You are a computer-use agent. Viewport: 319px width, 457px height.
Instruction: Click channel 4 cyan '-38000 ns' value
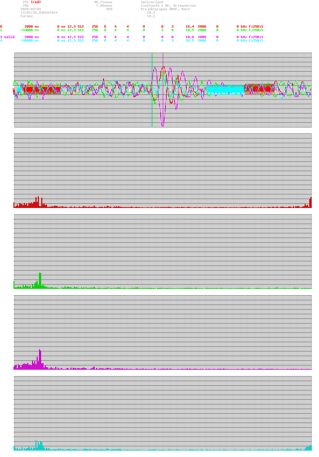(29, 40)
